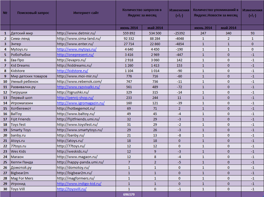Click the 'Энтер' query cell
This screenshot has width=264, height=197.
33,44
